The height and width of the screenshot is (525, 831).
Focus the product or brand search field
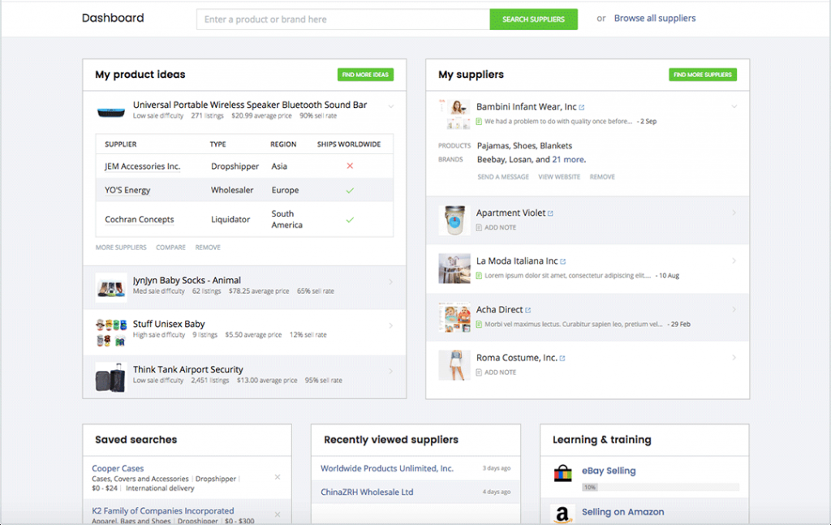click(x=343, y=19)
